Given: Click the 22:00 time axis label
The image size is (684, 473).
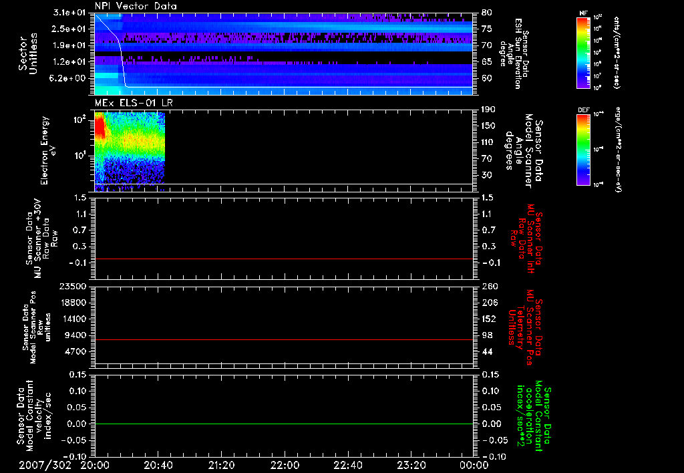Looking at the screenshot, I should 285,465.
